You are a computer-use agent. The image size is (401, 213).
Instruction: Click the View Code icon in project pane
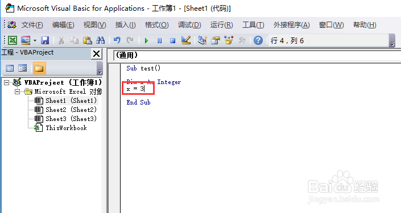(x=10, y=68)
